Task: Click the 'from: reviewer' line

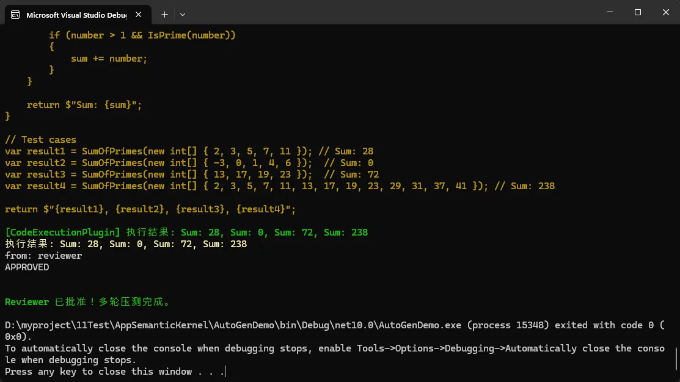Action: 43,256
